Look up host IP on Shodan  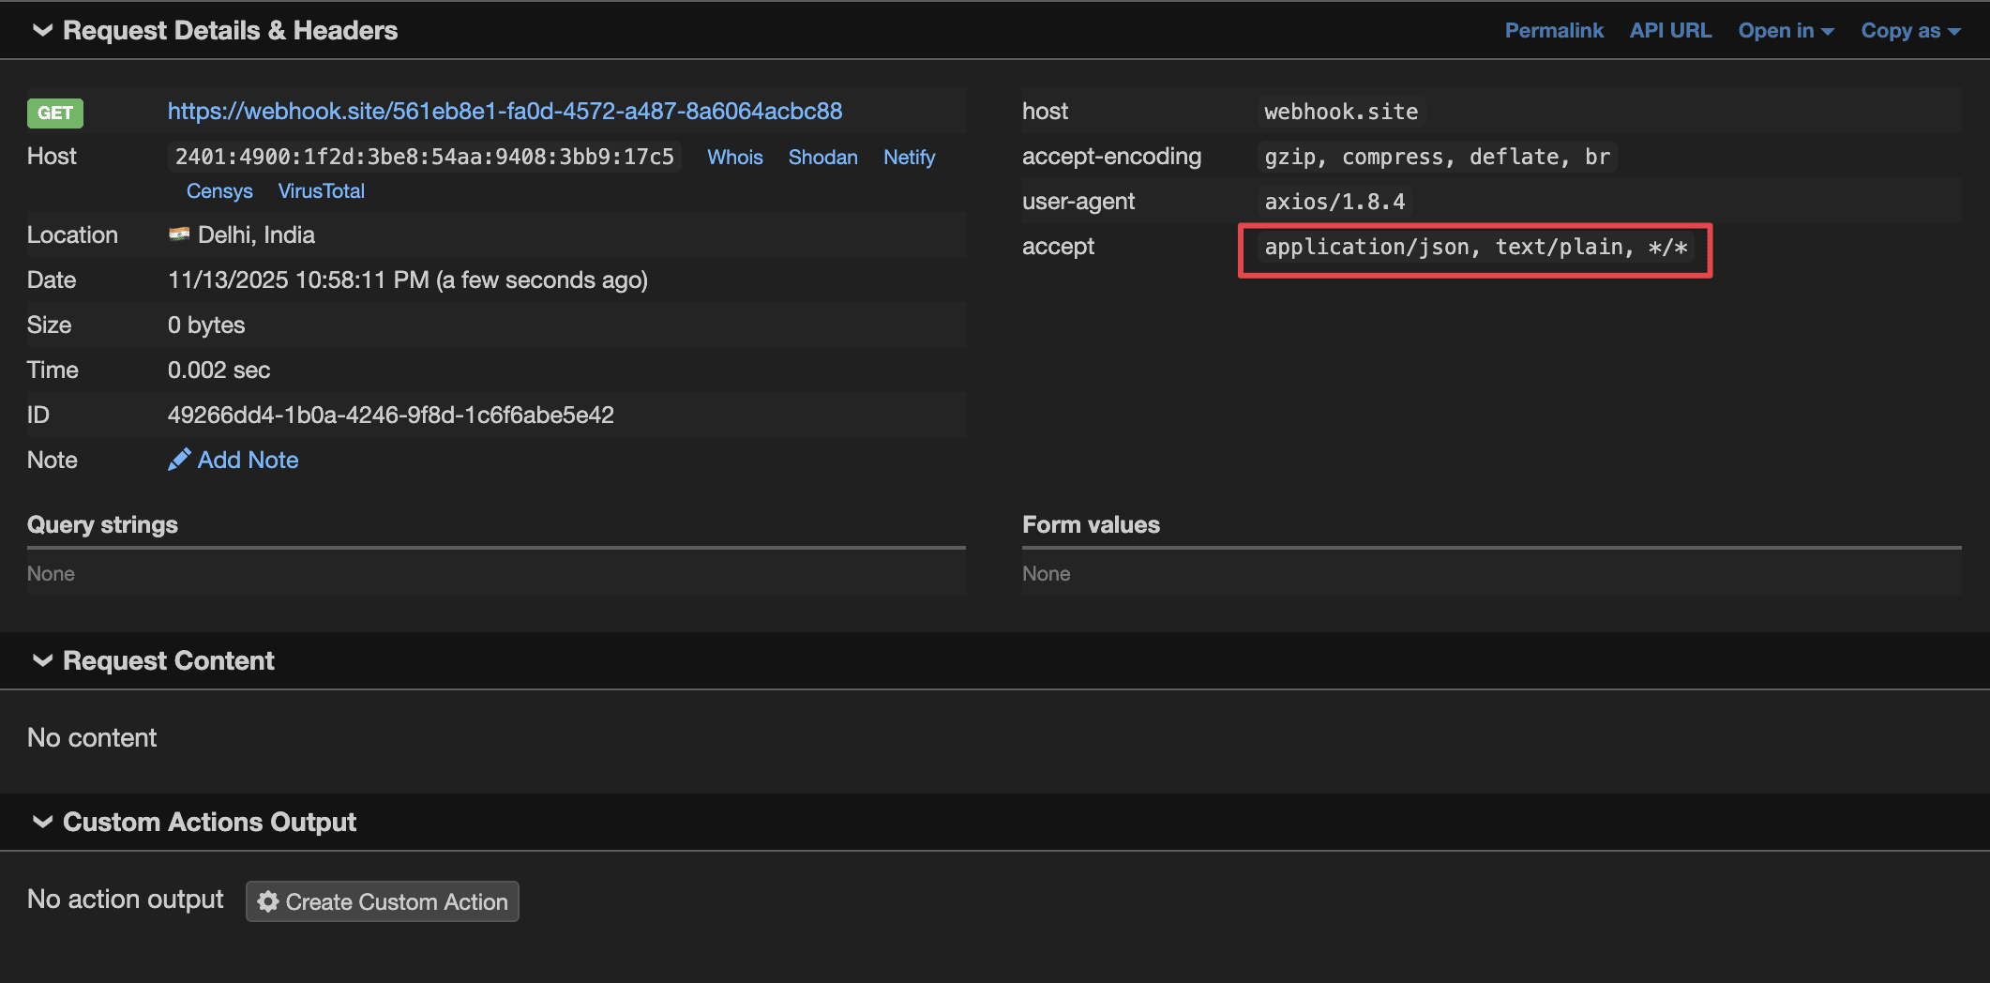coord(822,158)
